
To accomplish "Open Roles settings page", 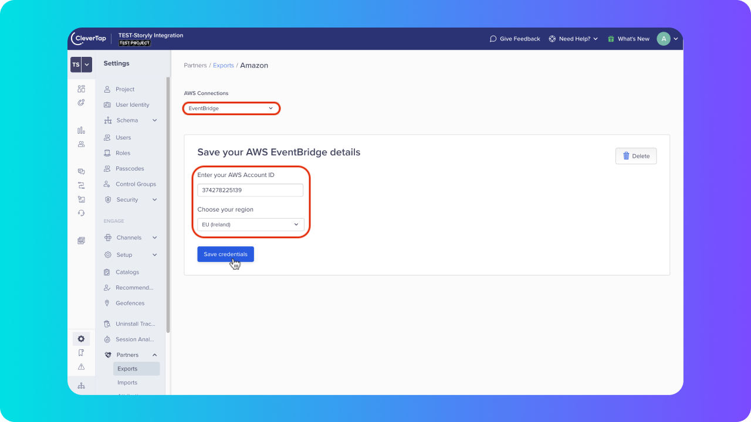I will (x=123, y=153).
